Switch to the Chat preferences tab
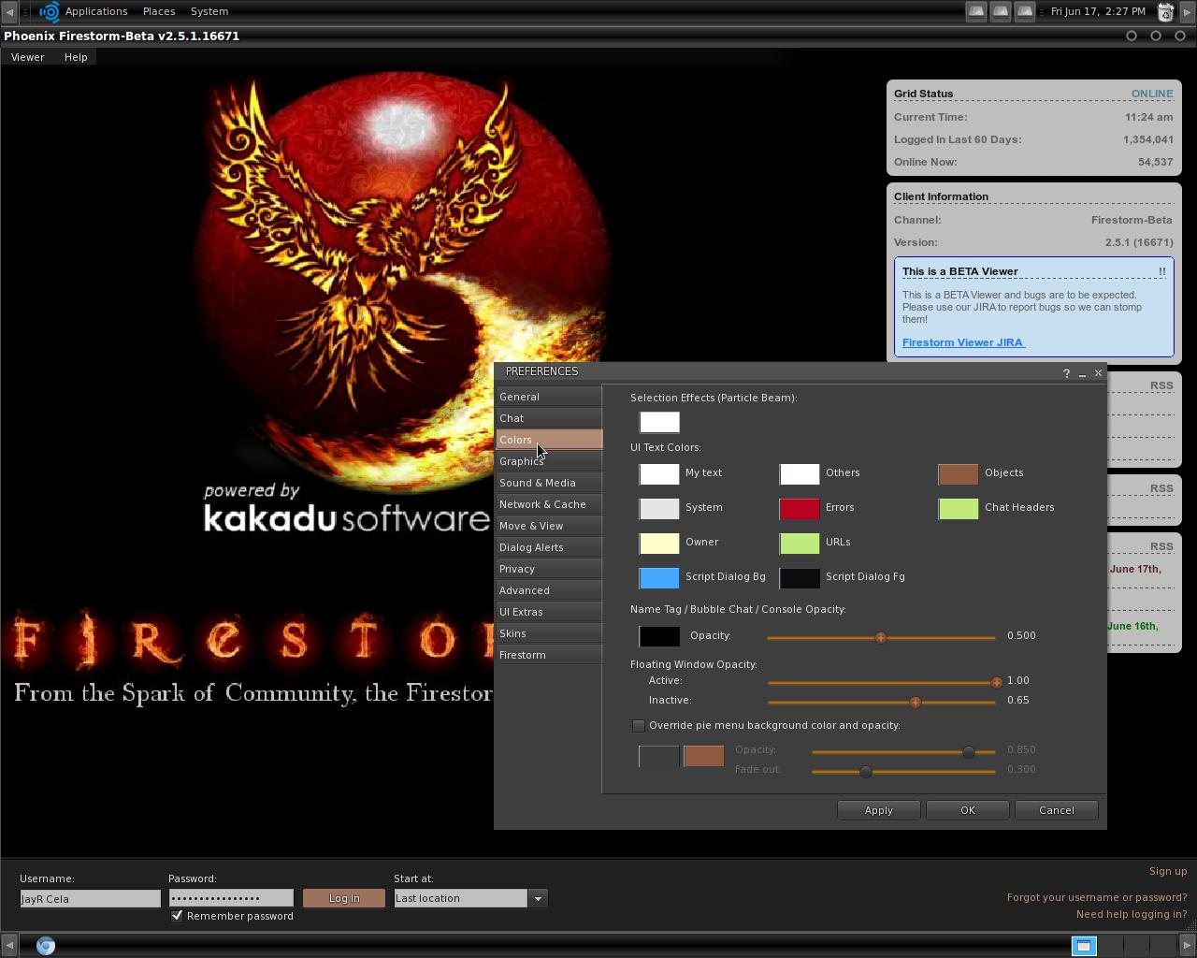The width and height of the screenshot is (1197, 958). [x=549, y=418]
